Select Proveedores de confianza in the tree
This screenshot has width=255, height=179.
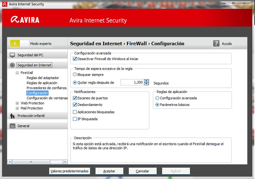(x=47, y=88)
